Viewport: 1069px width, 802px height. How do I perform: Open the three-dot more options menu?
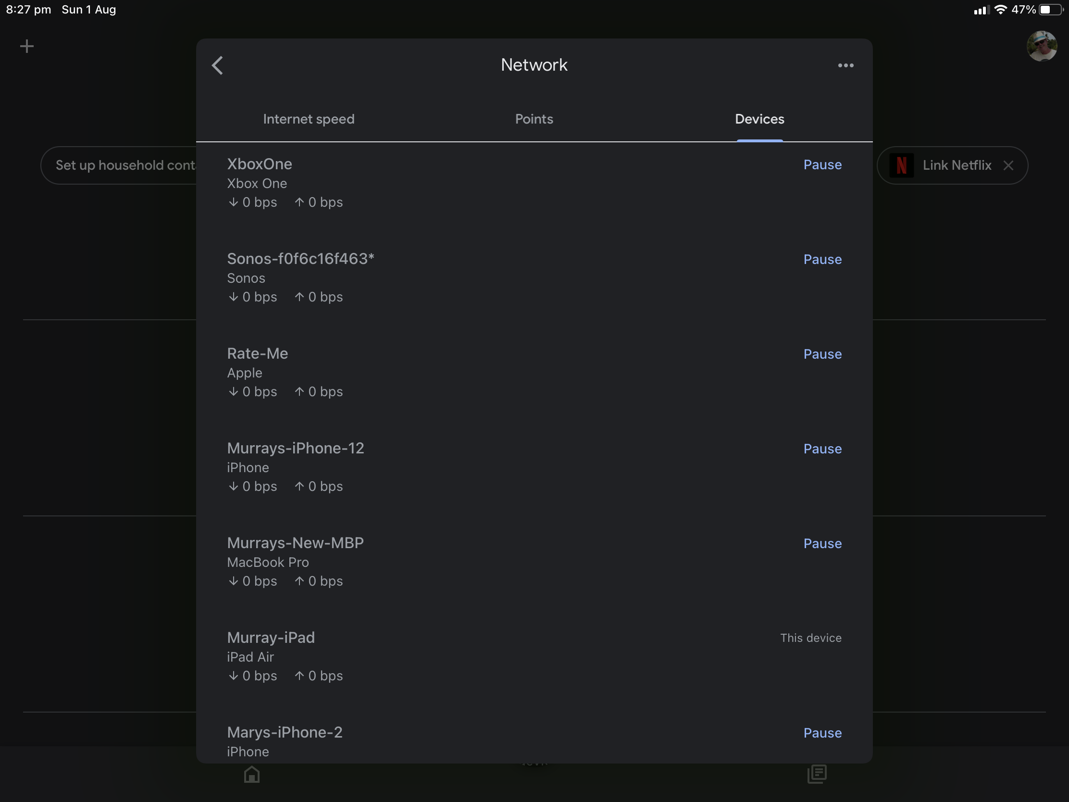point(845,65)
